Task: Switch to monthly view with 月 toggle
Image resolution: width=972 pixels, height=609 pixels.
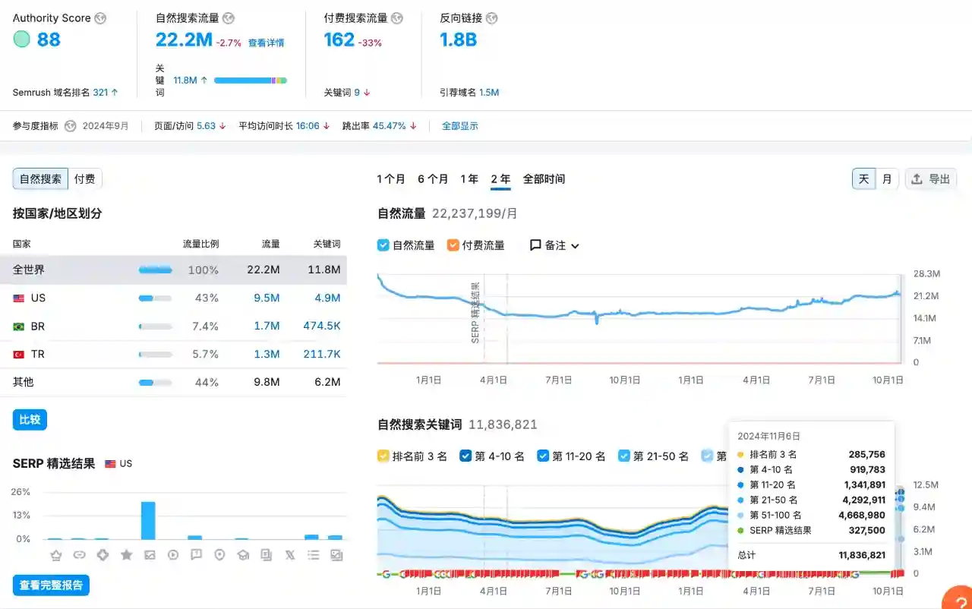Action: coord(886,179)
